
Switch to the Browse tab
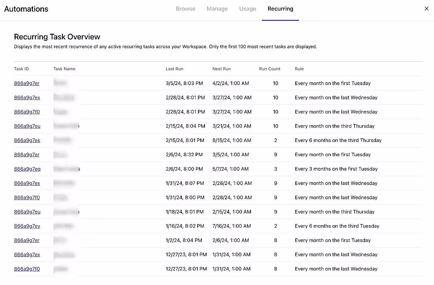[x=185, y=9]
